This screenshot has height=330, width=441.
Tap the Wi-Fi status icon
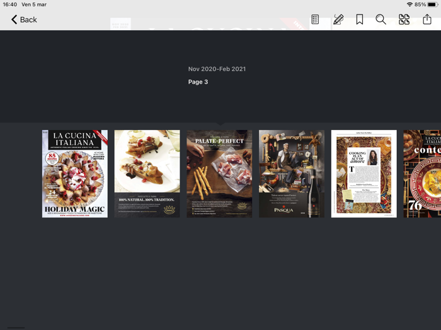click(x=409, y=4)
